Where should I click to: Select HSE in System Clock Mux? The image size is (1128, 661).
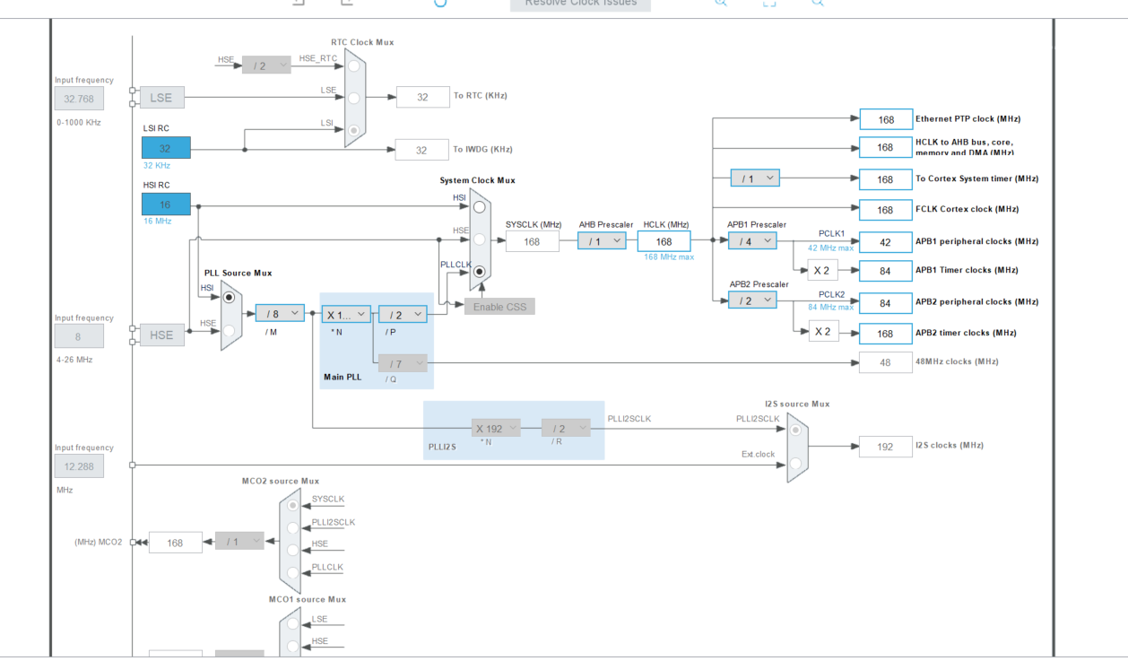point(480,239)
